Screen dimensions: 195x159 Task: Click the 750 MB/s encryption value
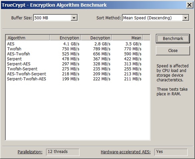71,49
